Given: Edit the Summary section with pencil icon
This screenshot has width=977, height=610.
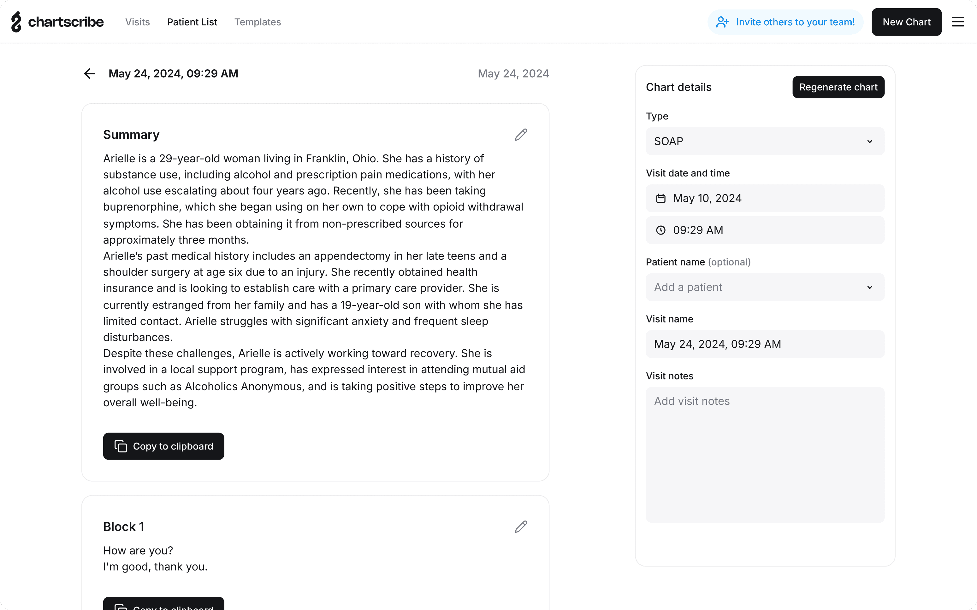Looking at the screenshot, I should click(521, 135).
